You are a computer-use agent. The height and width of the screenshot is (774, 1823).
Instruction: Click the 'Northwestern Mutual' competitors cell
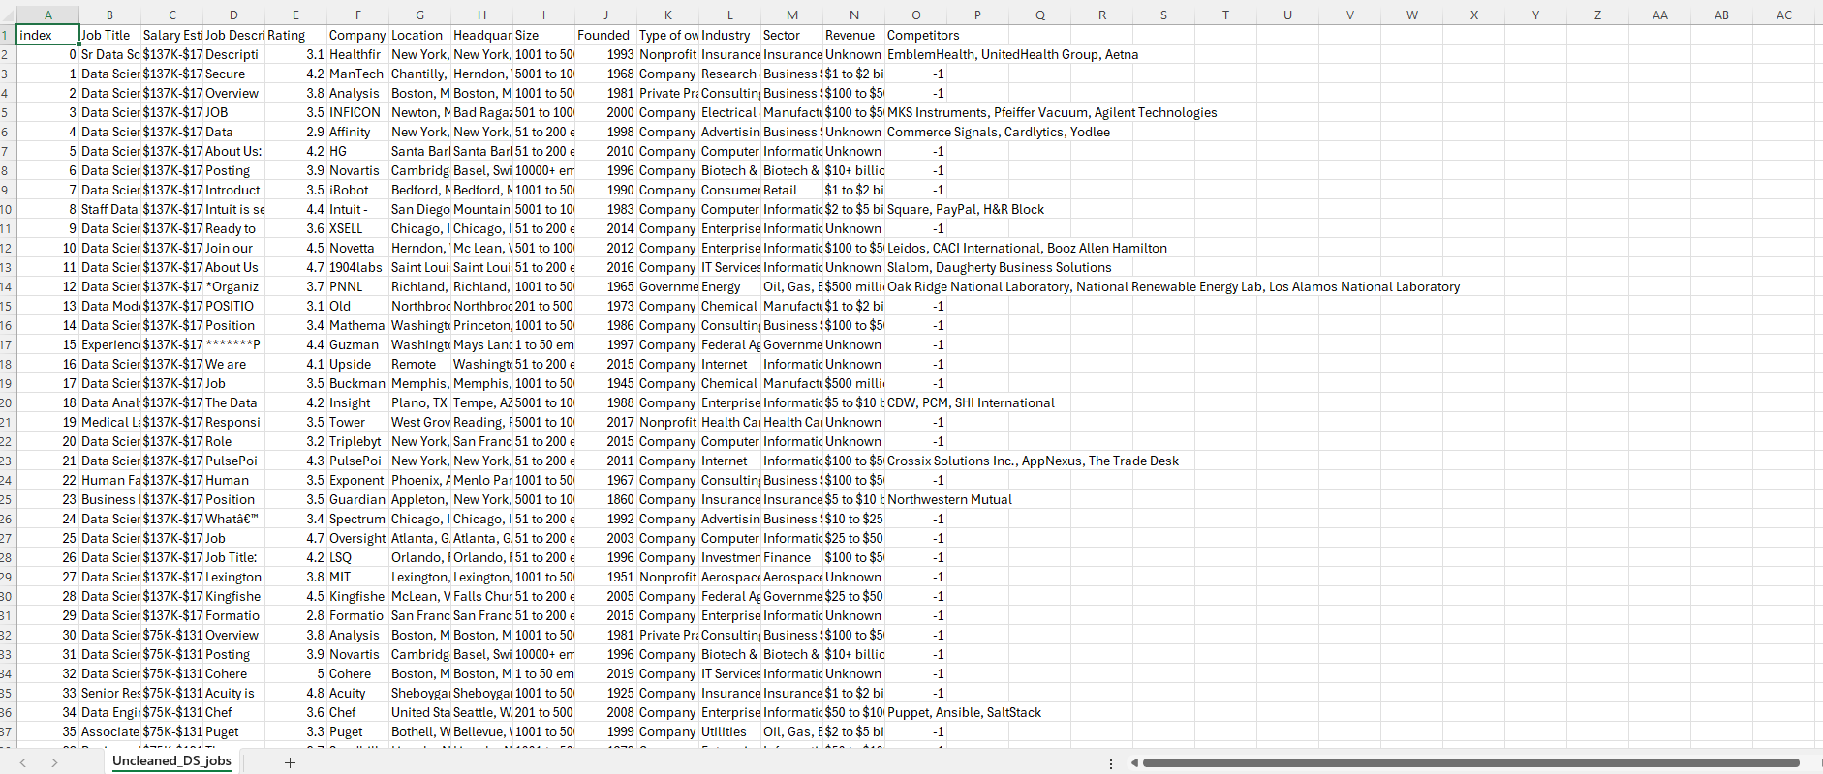coord(949,499)
